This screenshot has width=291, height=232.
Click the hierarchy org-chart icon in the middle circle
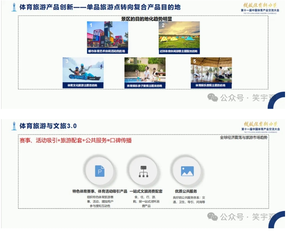[144, 171]
